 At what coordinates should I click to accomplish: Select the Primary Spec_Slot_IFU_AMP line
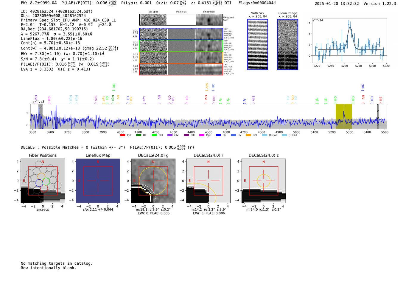[68, 20]
